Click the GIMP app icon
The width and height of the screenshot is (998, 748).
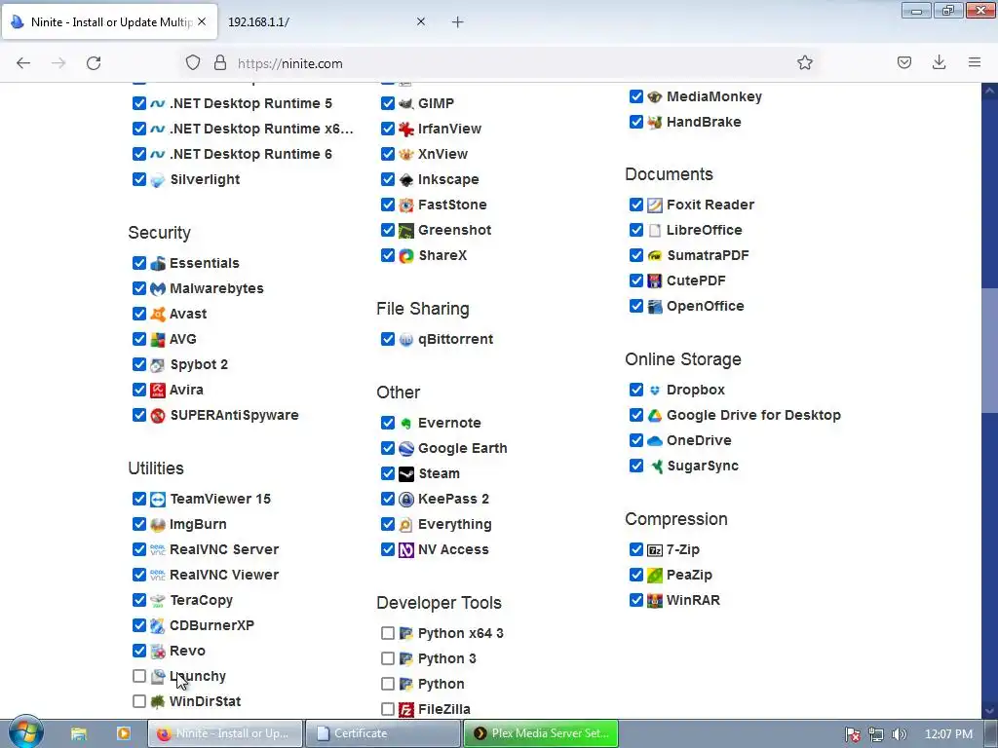406,103
